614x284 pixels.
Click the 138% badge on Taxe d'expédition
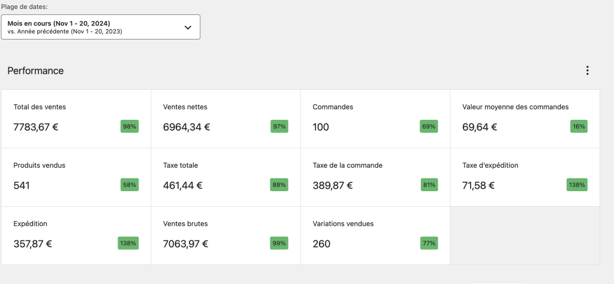tap(577, 185)
